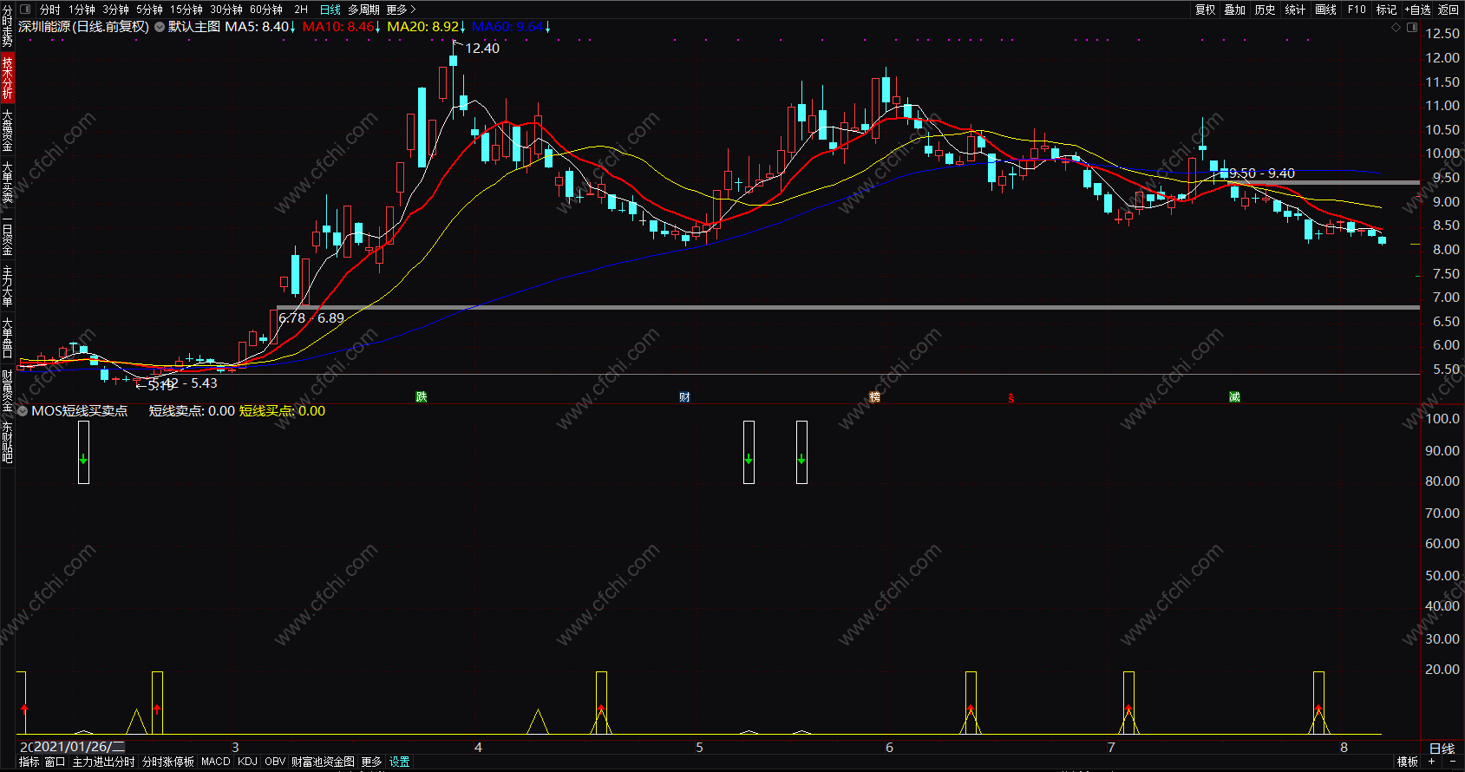Select the 3分钟 period
Viewport: 1465px width, 772px height.
115,10
